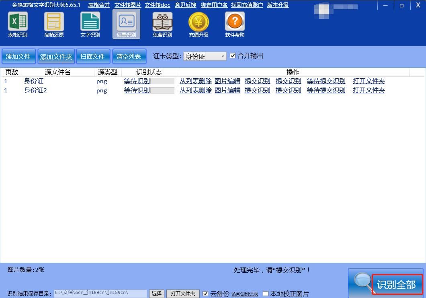This screenshot has width=426, height=298.
Task: Select the 身份证2 file name cell
Action: pos(35,90)
